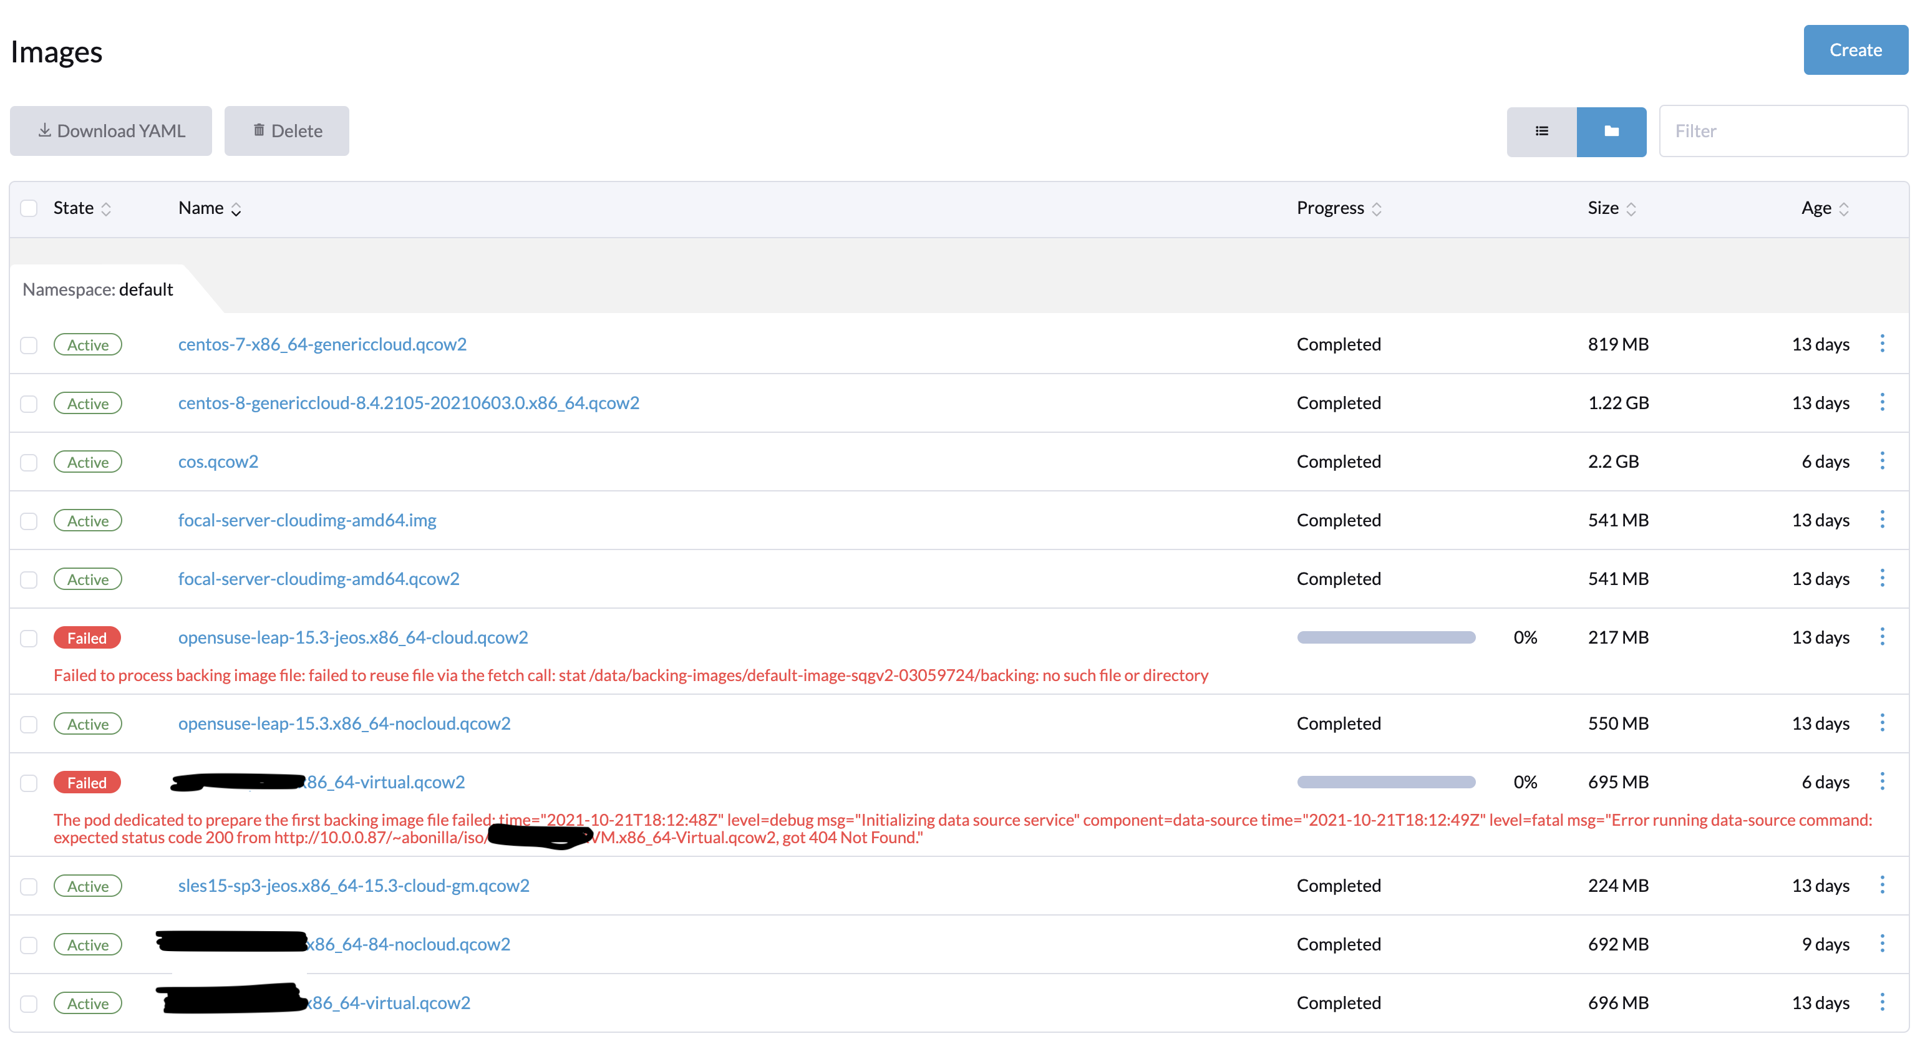Select the grouped-by-namespace view icon
1925x1059 pixels.
pos(1612,131)
